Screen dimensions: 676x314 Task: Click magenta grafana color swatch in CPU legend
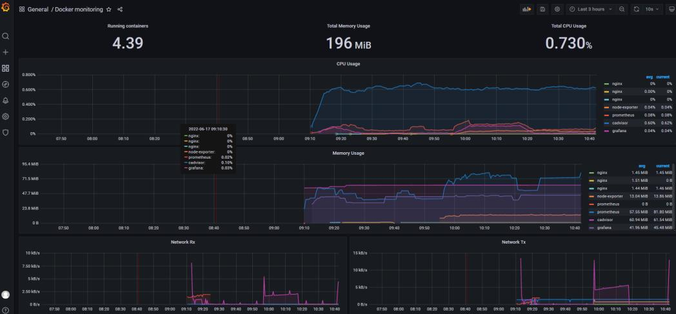pos(606,131)
